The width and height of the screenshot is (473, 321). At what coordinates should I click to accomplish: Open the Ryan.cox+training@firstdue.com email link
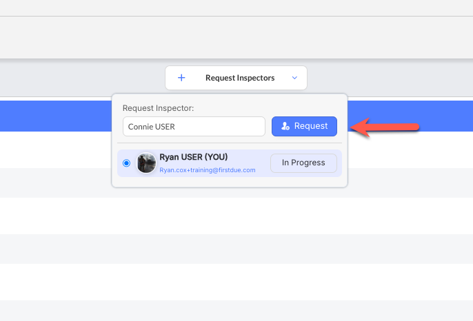[x=208, y=169]
